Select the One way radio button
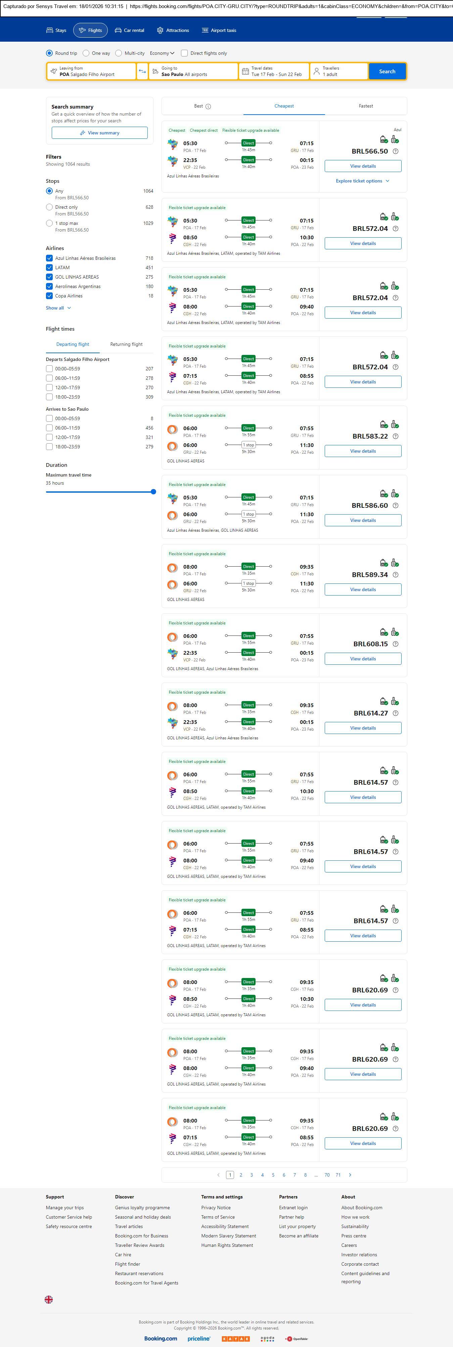 [x=86, y=53]
